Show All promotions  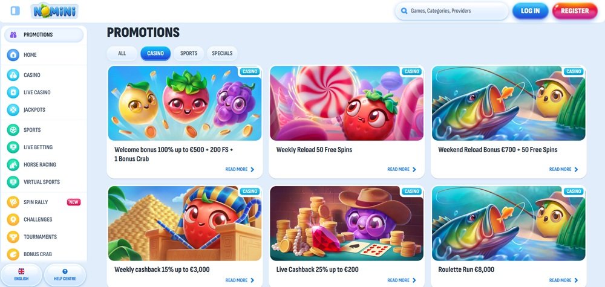pyautogui.click(x=122, y=54)
